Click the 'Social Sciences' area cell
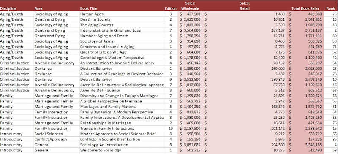The image size is (338, 154). (57, 134)
